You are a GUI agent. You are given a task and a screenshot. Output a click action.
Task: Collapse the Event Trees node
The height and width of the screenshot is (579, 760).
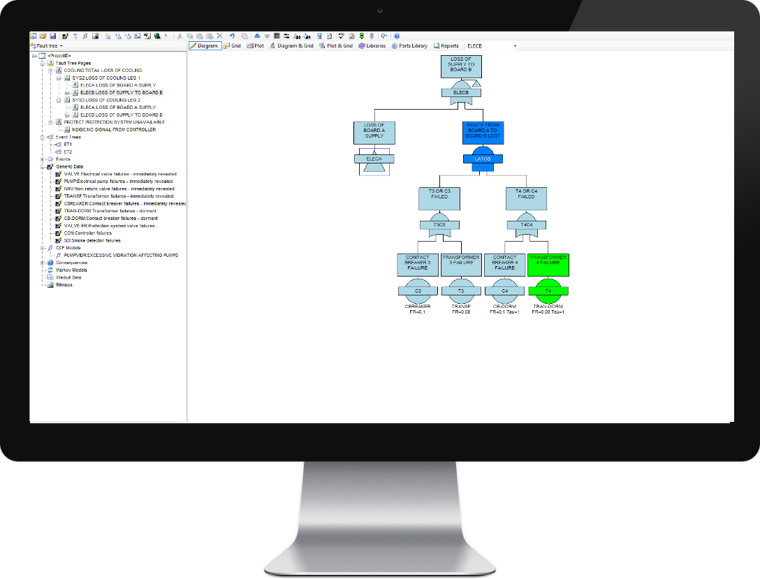[x=43, y=137]
